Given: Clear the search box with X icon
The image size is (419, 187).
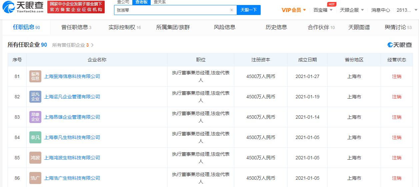Looking at the screenshot, I should (232, 10).
